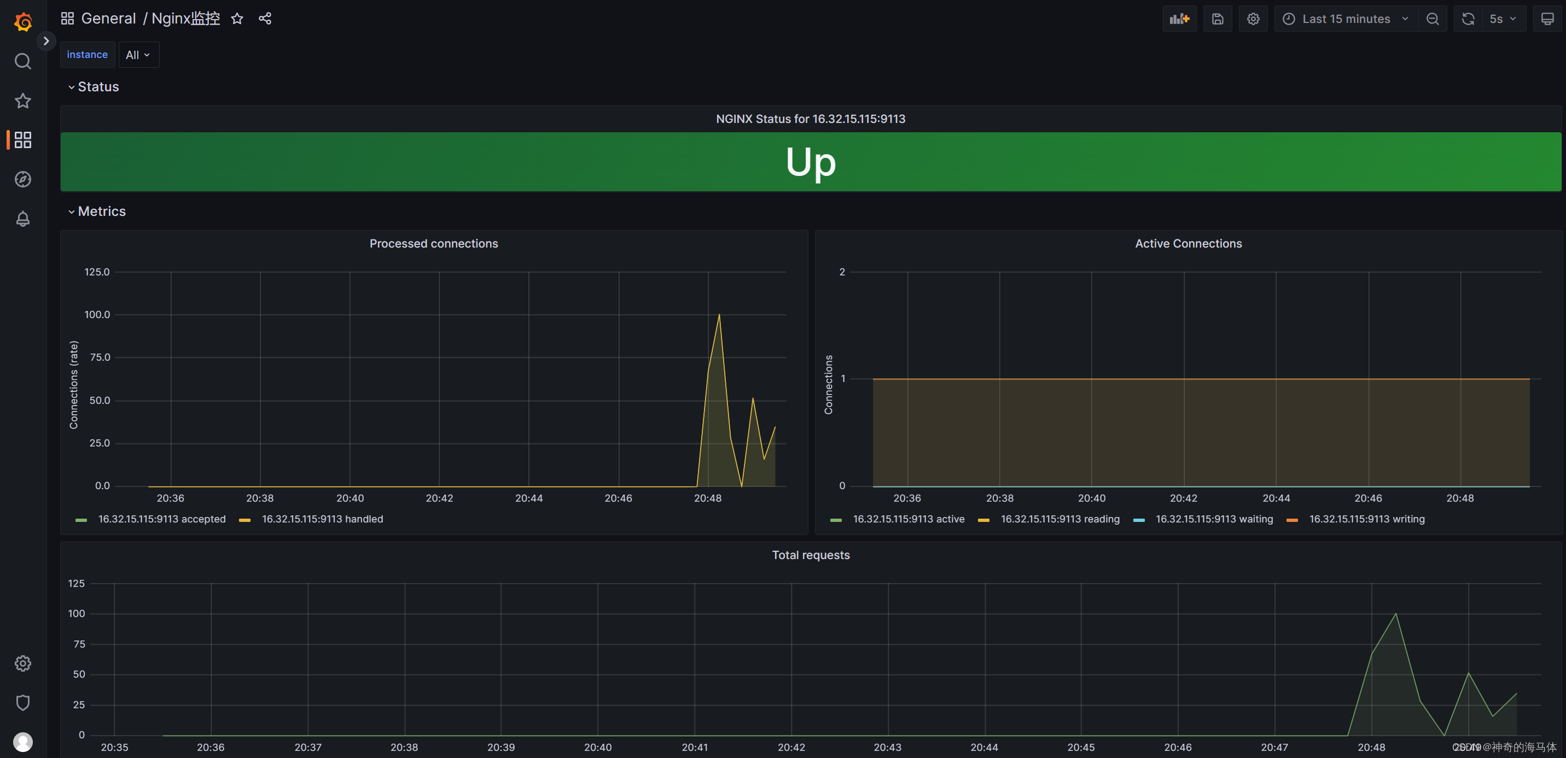Collapse the Status row

pyautogui.click(x=98, y=87)
